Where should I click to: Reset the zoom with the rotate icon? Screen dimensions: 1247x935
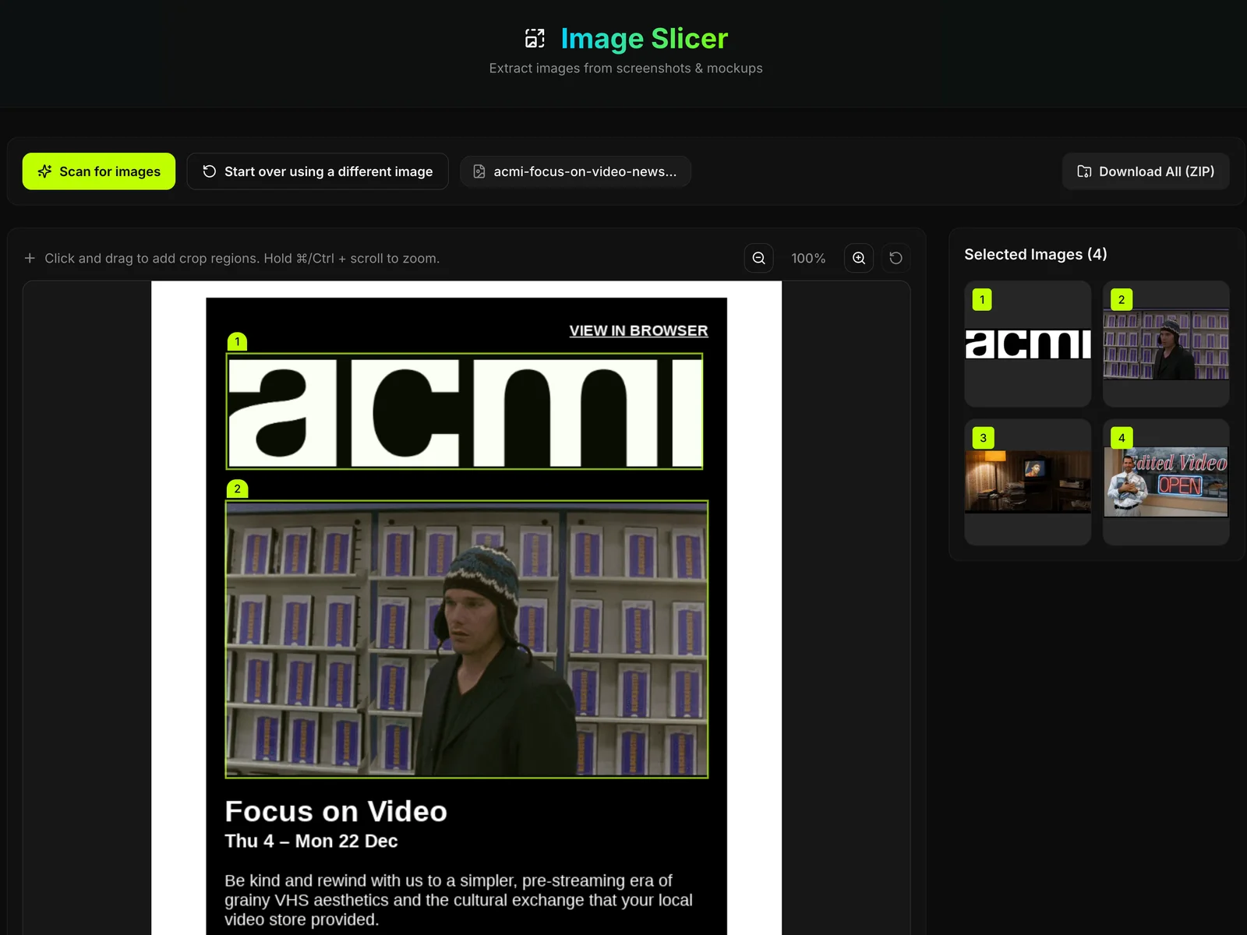896,258
